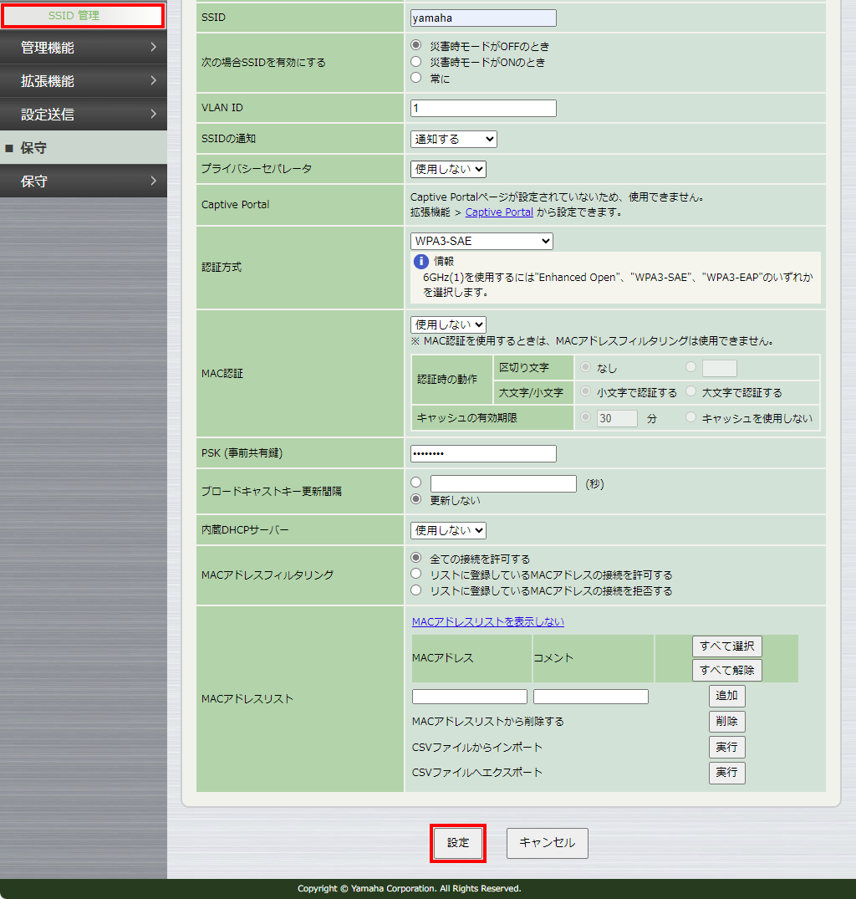Expand the 拡張機能 sidebar menu

(x=84, y=81)
